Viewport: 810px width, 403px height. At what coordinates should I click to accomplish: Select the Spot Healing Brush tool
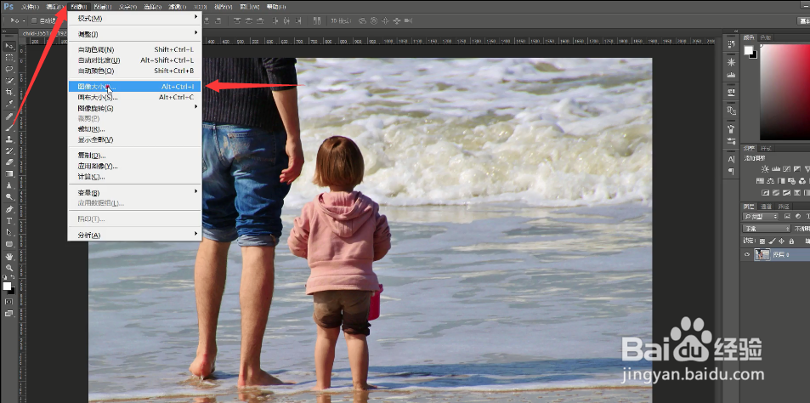click(x=9, y=116)
